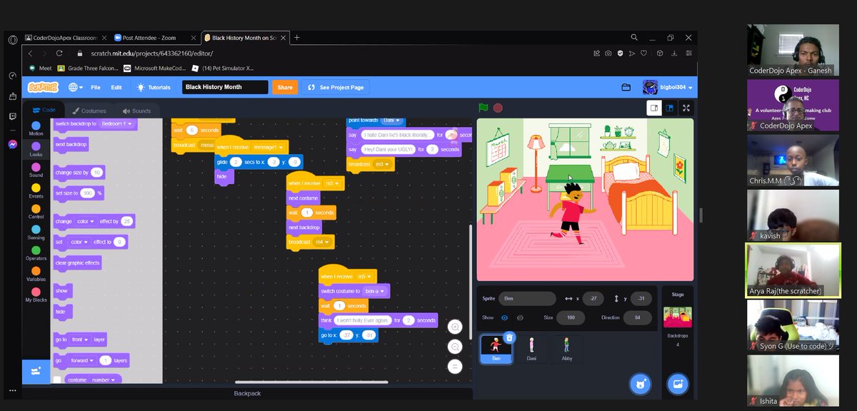Switch to the Sounds tab
The height and width of the screenshot is (411, 857).
pyautogui.click(x=136, y=111)
